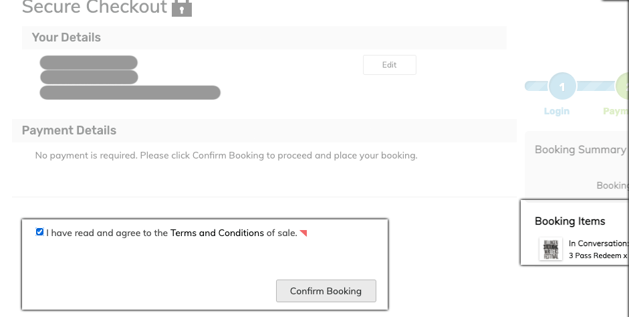Select the step 1 circle in progress tracker
The image size is (629, 317).
pos(562,86)
